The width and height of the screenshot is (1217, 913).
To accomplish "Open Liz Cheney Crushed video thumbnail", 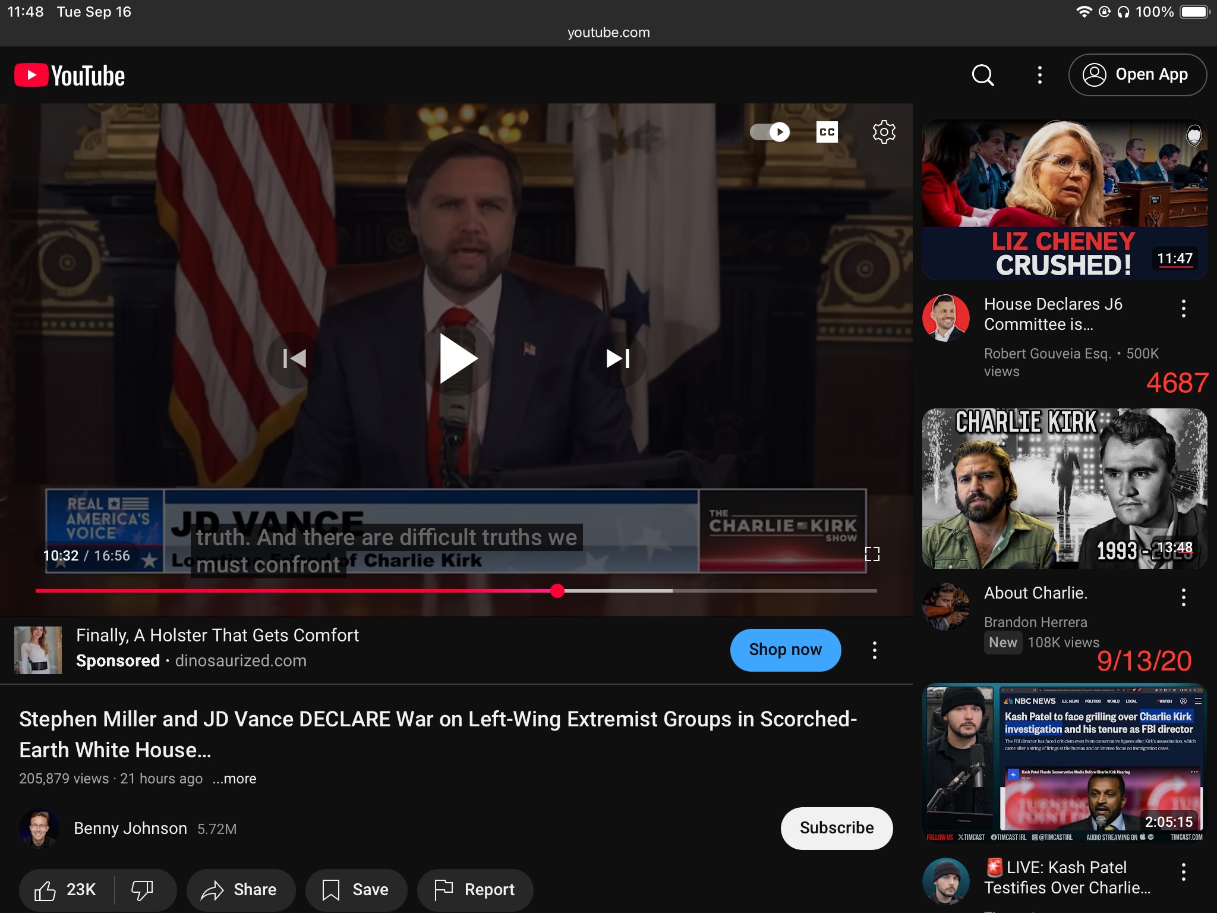I will pos(1064,200).
